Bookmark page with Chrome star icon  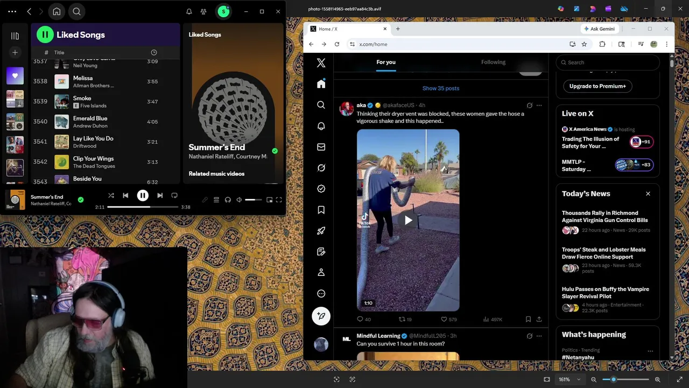click(x=584, y=44)
